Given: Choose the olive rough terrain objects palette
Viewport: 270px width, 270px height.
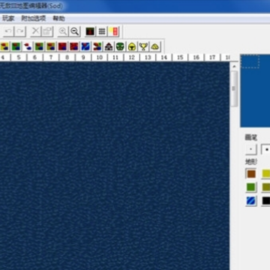Looking at the screenshot, I should pos(51,46).
